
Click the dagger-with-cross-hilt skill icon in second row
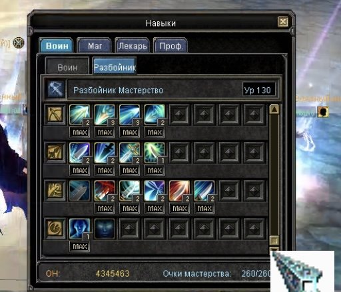pos(130,153)
